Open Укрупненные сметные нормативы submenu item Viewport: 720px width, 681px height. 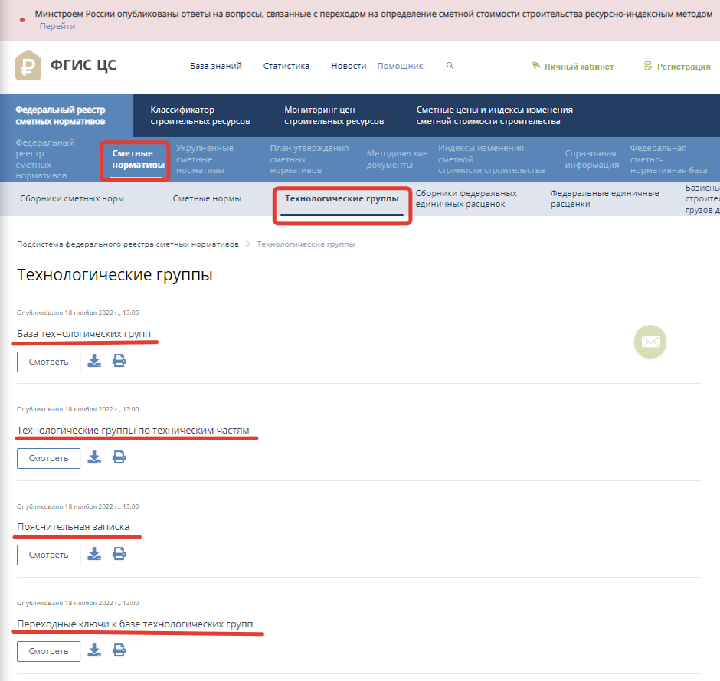205,159
